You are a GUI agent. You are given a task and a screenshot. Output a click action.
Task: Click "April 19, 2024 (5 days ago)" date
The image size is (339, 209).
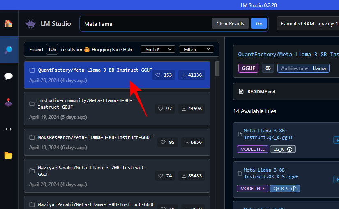58,117
